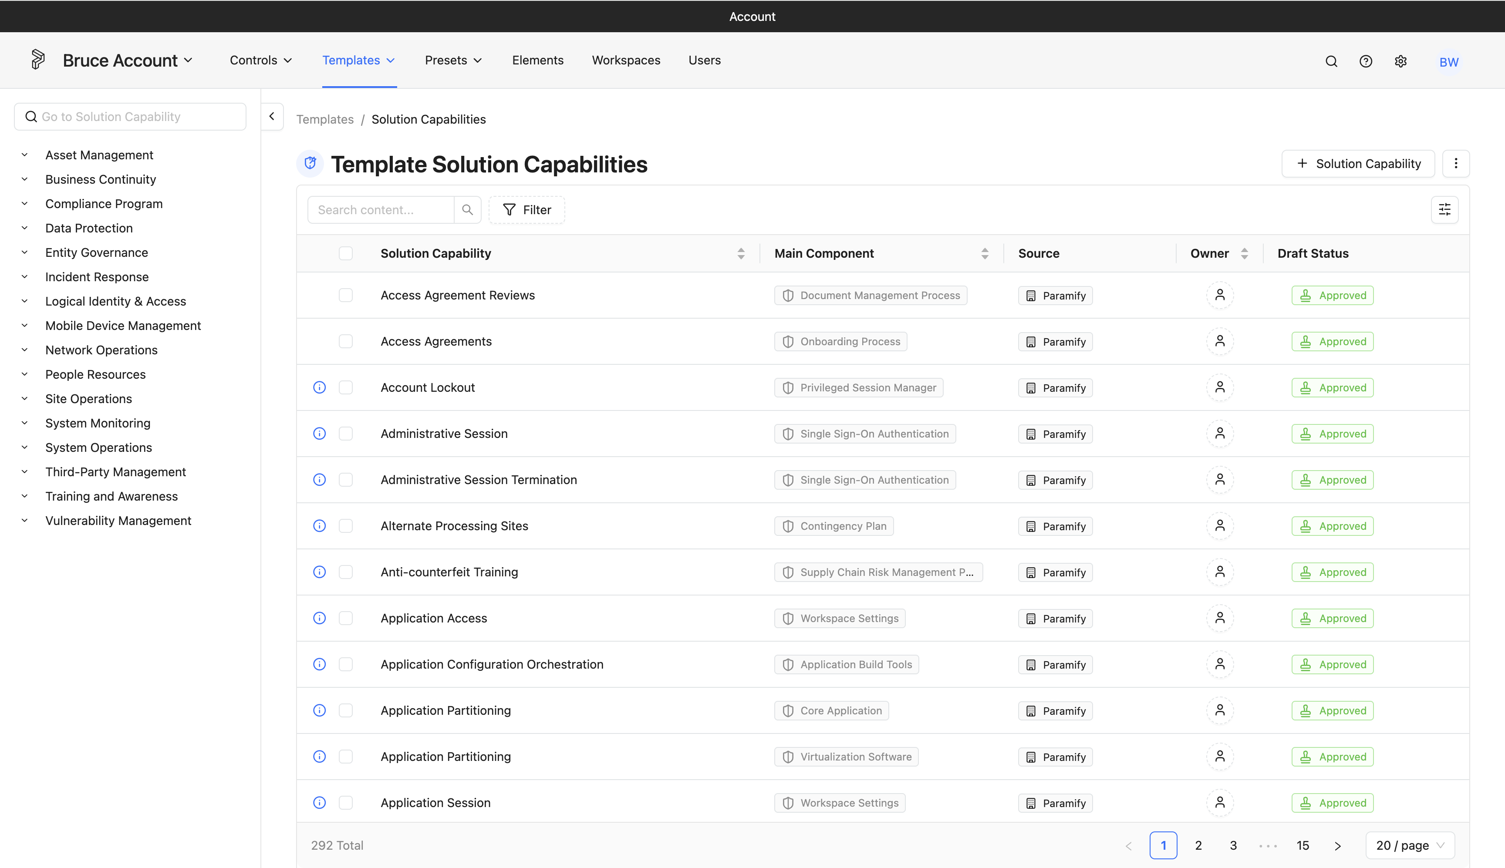
Task: Open table column settings icon
Action: click(1445, 210)
